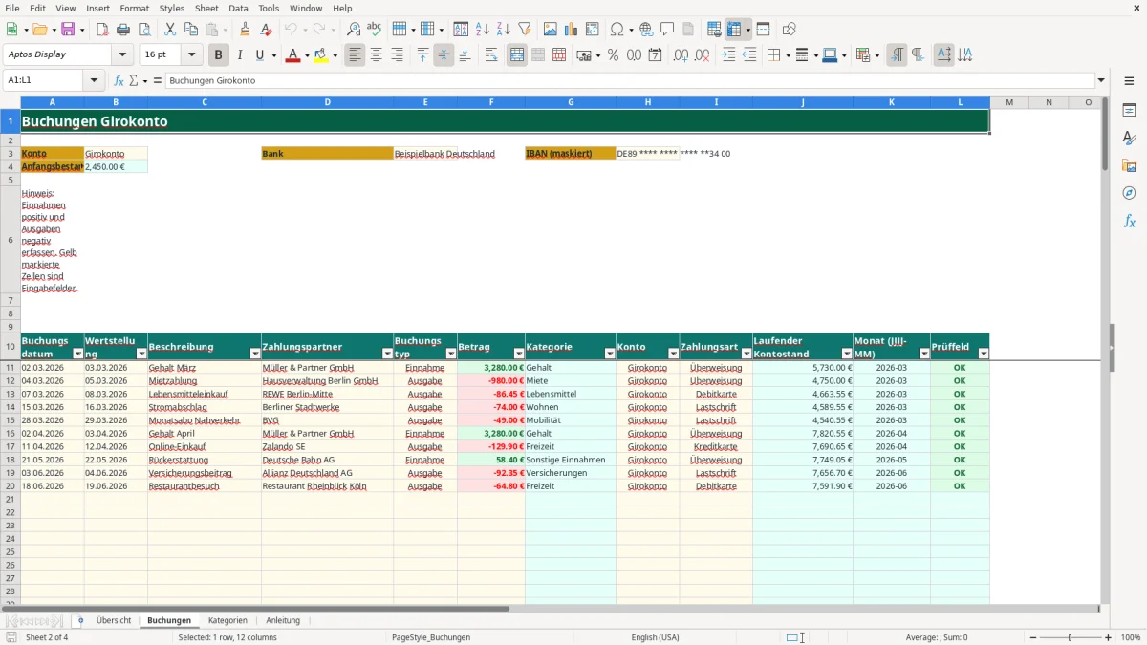The image size is (1147, 645).
Task: Open the Data menu
Action: click(x=238, y=8)
